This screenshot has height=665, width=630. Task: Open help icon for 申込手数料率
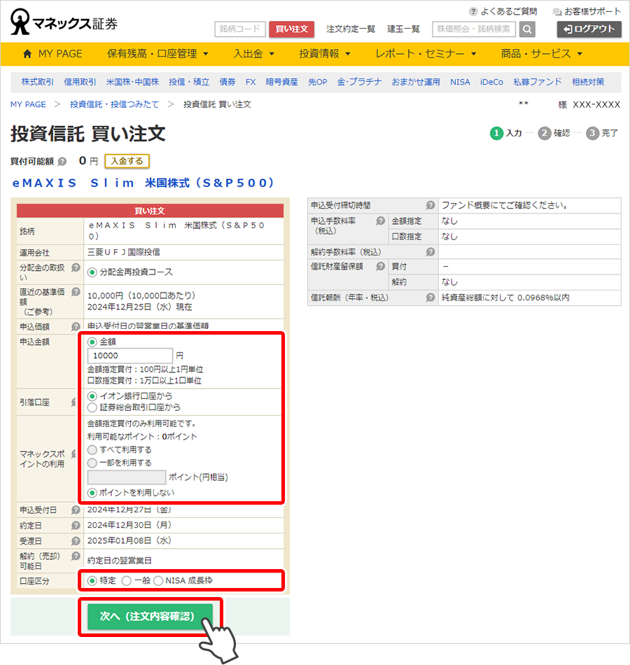(381, 220)
